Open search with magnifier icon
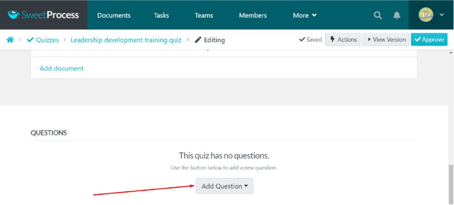454x205 pixels. (378, 15)
